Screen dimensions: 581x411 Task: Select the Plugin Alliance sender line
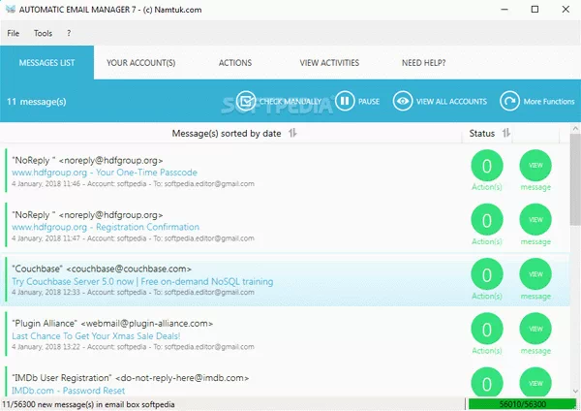tap(112, 323)
